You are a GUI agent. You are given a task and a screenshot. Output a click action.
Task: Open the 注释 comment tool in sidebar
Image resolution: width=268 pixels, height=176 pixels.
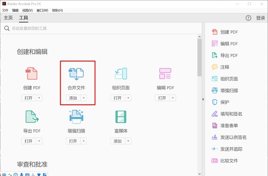(x=220, y=67)
